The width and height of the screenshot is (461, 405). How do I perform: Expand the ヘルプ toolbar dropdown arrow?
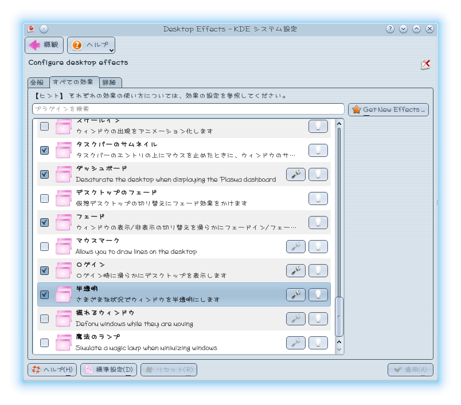111,50
